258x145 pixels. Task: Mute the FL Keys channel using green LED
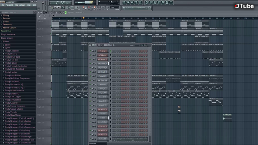pyautogui.click(x=90, y=51)
